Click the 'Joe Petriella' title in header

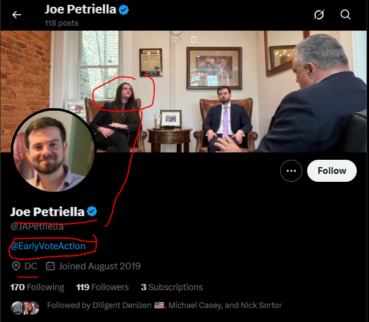click(80, 10)
